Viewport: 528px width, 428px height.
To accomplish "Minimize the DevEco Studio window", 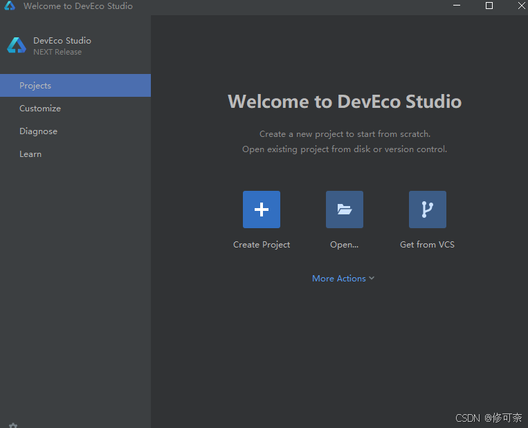I will pos(457,6).
